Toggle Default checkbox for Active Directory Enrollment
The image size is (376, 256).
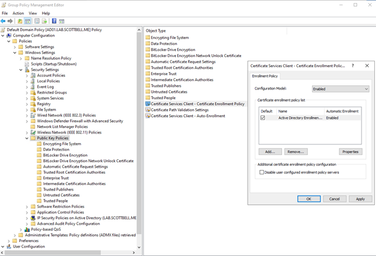(262, 118)
